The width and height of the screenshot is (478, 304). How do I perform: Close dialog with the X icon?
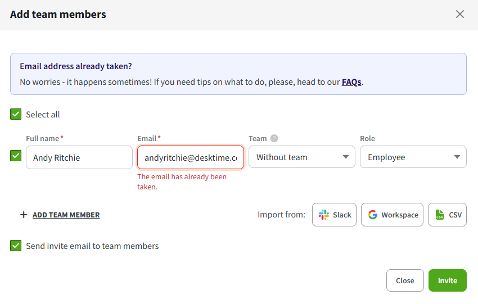(x=460, y=14)
